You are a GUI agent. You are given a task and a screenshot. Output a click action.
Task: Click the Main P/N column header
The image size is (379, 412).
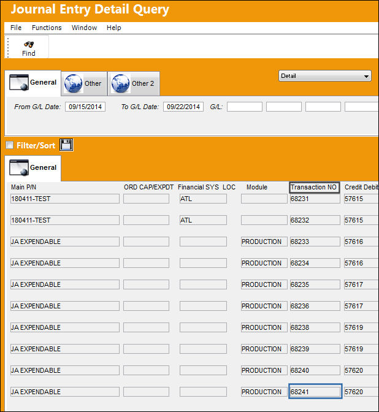[23, 188]
